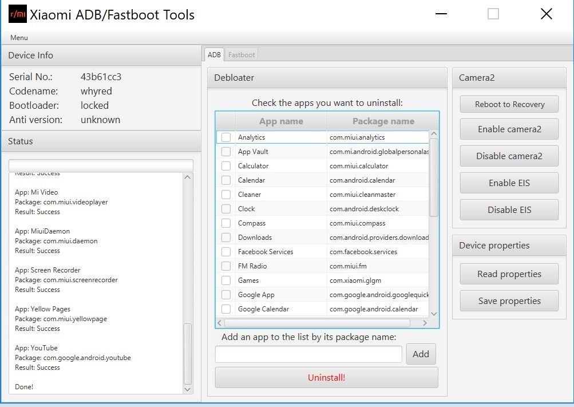Check the App Vault checkbox

pos(226,152)
